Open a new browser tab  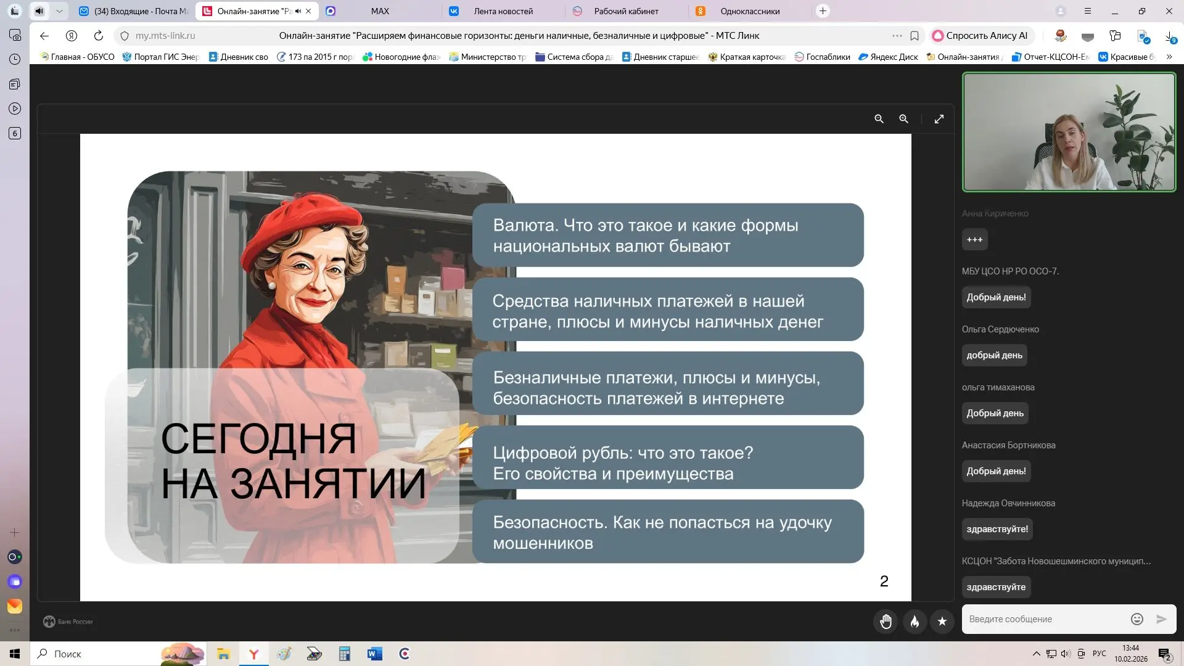(823, 11)
